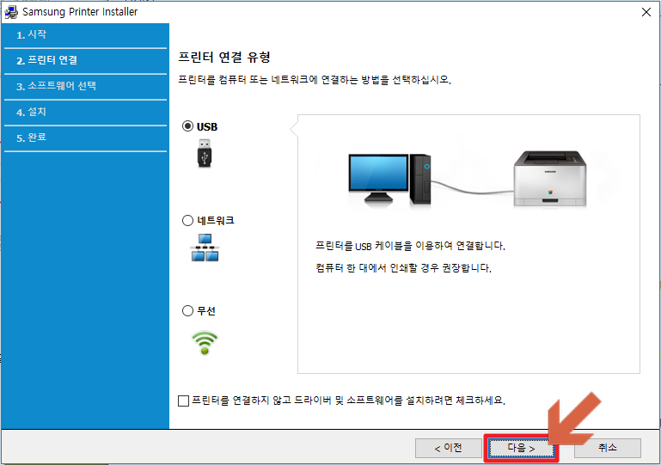Click the 컴퓨터 한 대에서 인쇄할 경우 권장합니다 text

[x=403, y=267]
